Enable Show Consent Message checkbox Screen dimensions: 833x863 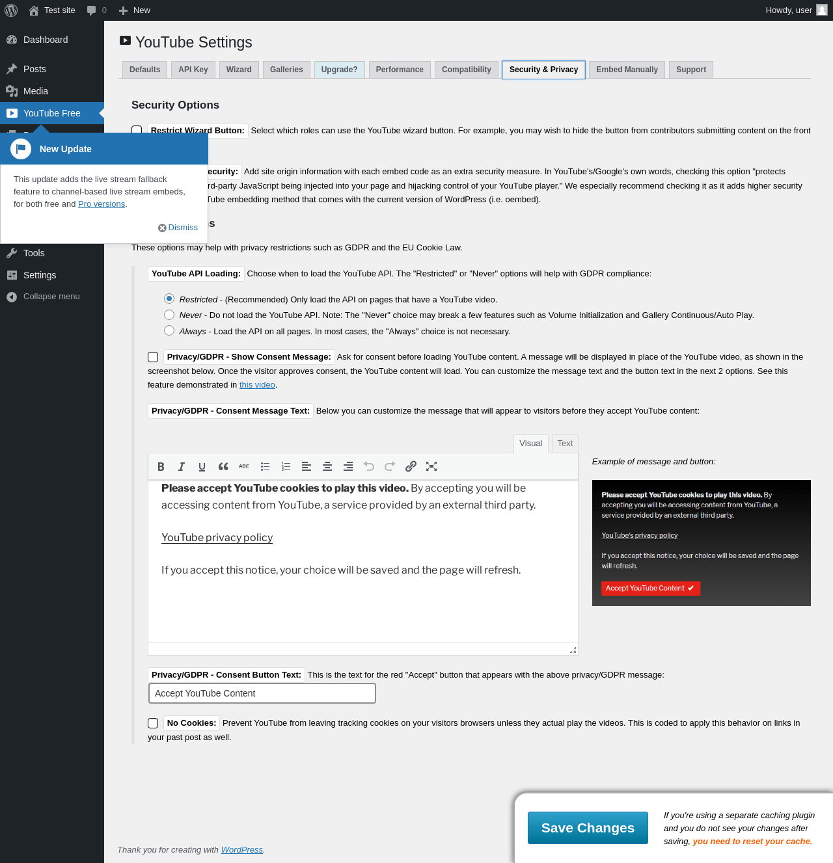pos(153,357)
